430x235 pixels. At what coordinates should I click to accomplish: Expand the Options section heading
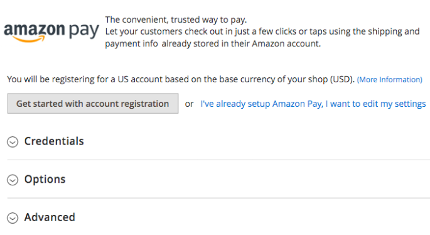pos(45,179)
